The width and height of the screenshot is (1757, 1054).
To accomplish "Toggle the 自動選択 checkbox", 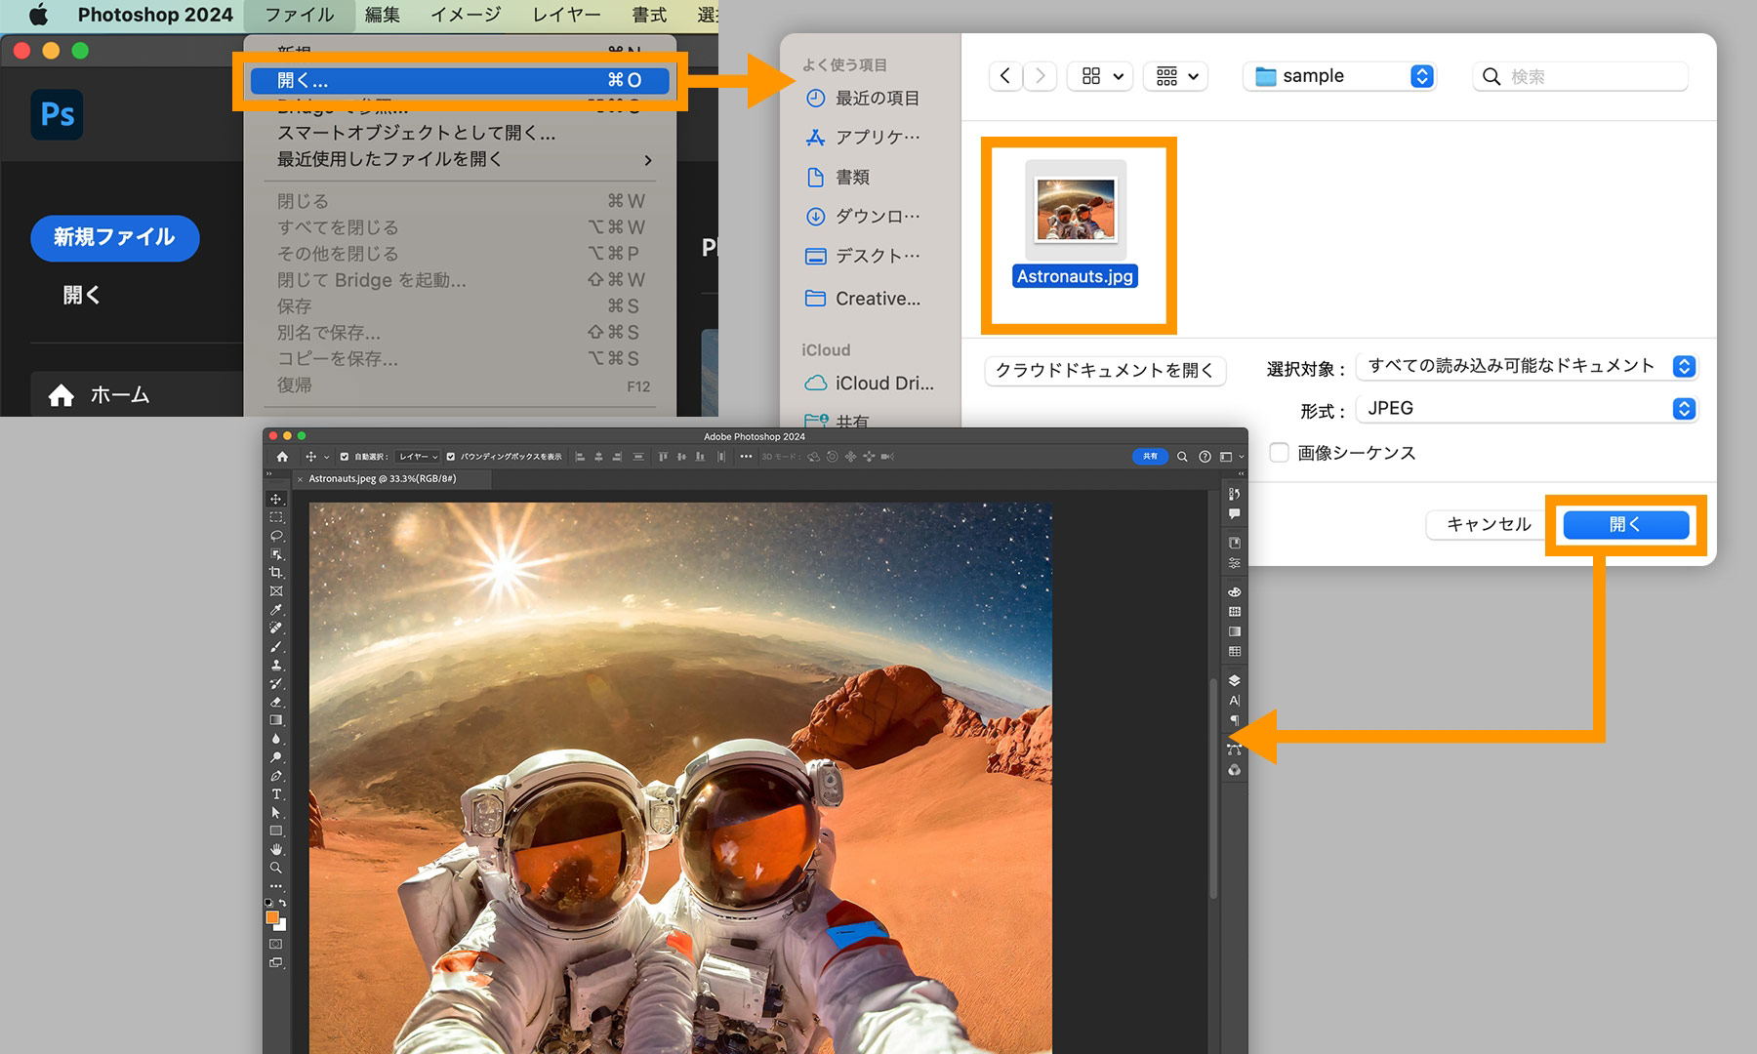I will 345,457.
